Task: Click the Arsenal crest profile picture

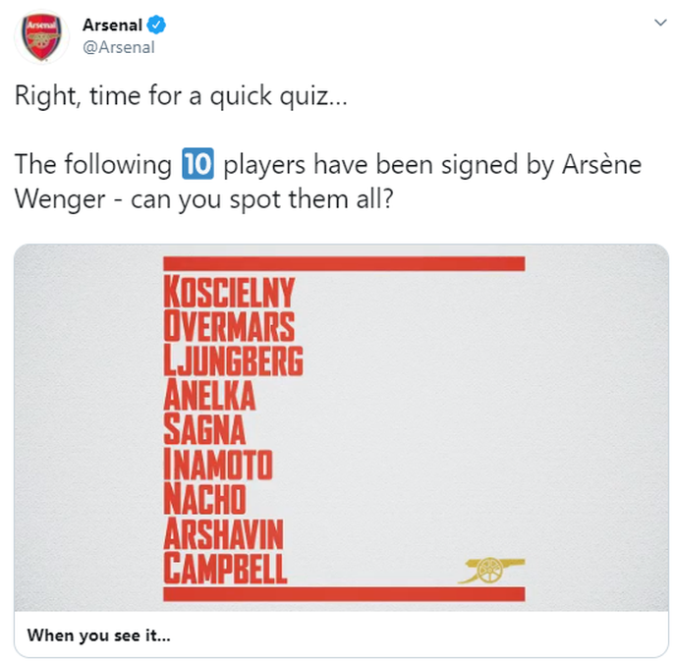Action: pyautogui.click(x=41, y=37)
